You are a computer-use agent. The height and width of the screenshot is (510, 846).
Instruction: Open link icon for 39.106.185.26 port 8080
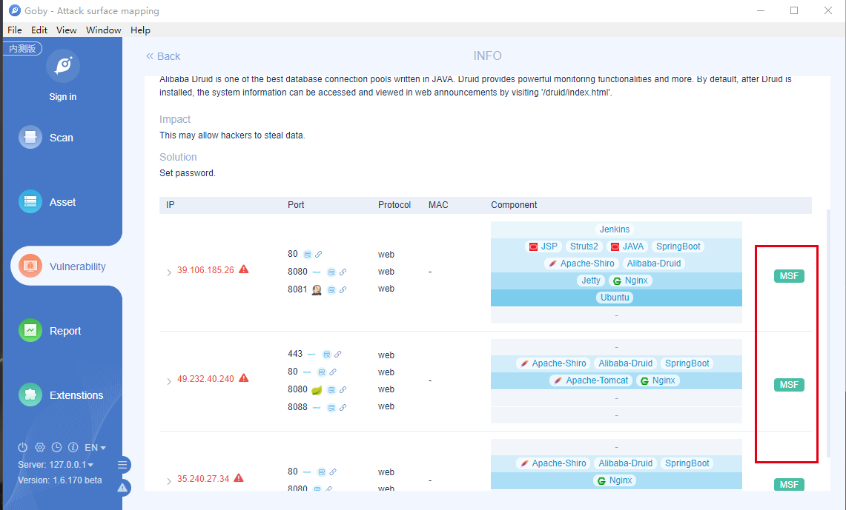pyautogui.click(x=343, y=272)
